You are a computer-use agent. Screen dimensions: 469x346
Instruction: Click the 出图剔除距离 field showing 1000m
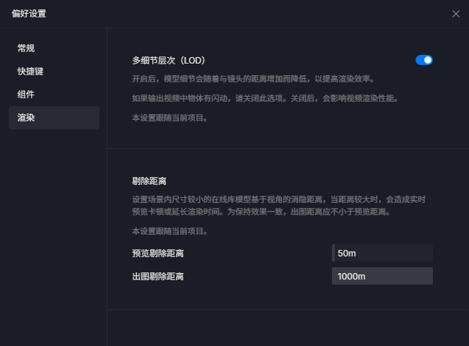pyautogui.click(x=382, y=276)
